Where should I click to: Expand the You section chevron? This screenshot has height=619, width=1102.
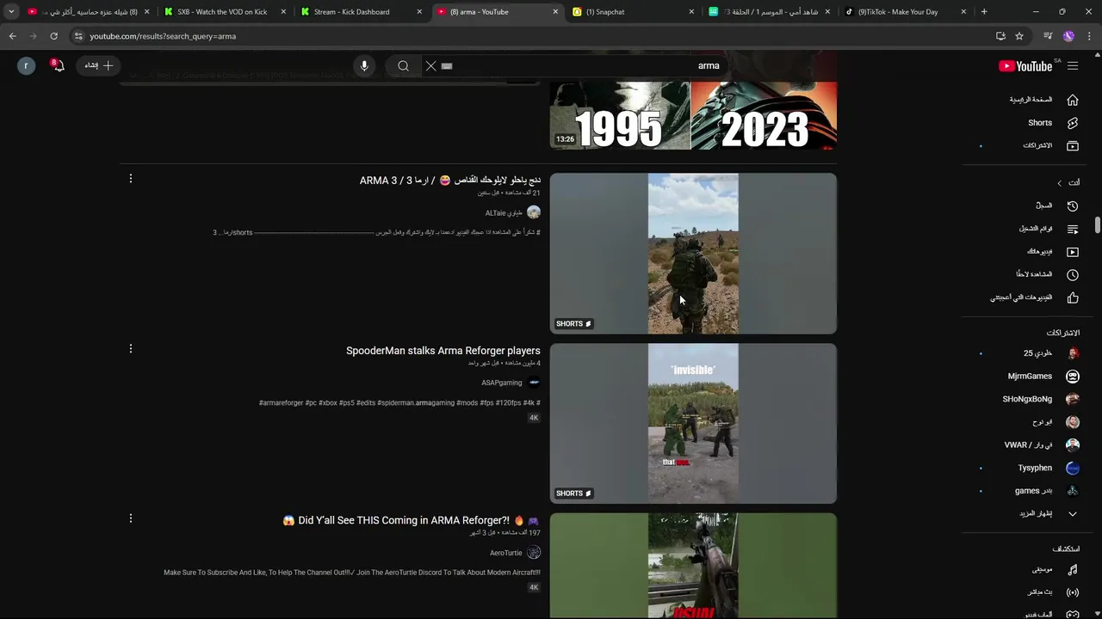(1060, 183)
